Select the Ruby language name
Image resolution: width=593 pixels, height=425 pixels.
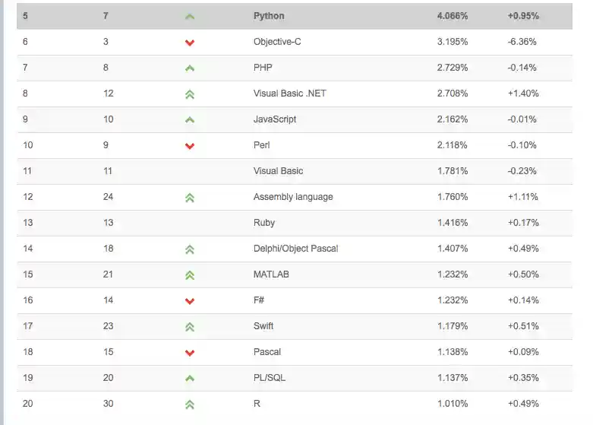click(x=264, y=223)
